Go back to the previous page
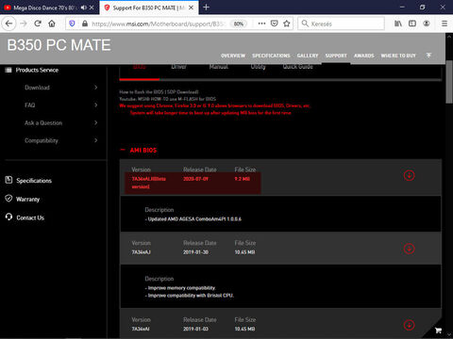The width and height of the screenshot is (453, 339). [x=8, y=24]
